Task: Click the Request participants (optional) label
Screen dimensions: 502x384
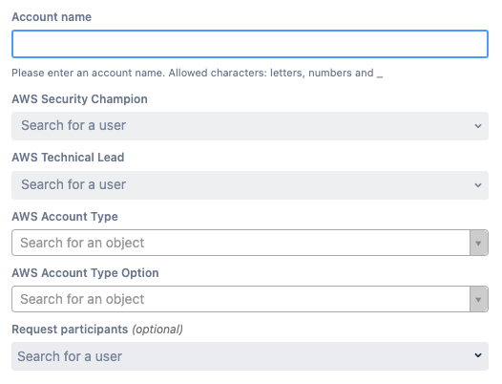Action: 97,330
